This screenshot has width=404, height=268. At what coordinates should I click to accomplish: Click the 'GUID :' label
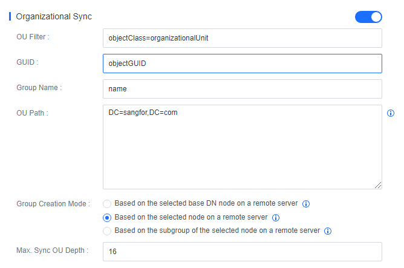click(x=28, y=62)
